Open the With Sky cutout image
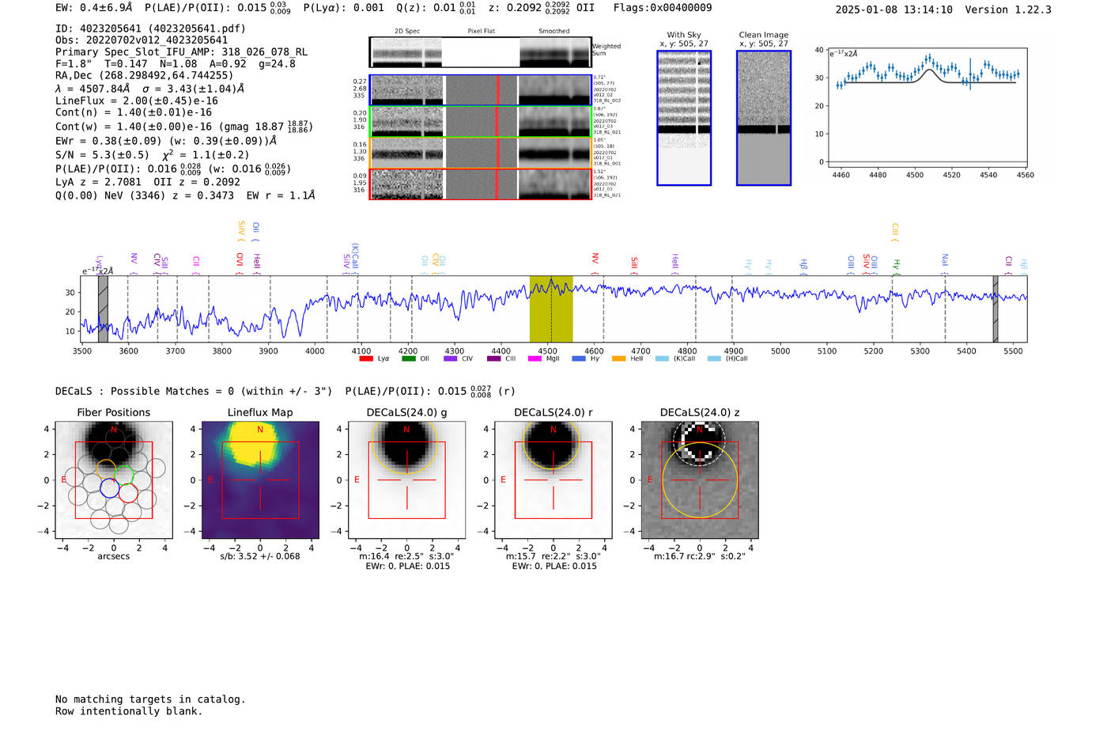1107x754 pixels. click(684, 118)
